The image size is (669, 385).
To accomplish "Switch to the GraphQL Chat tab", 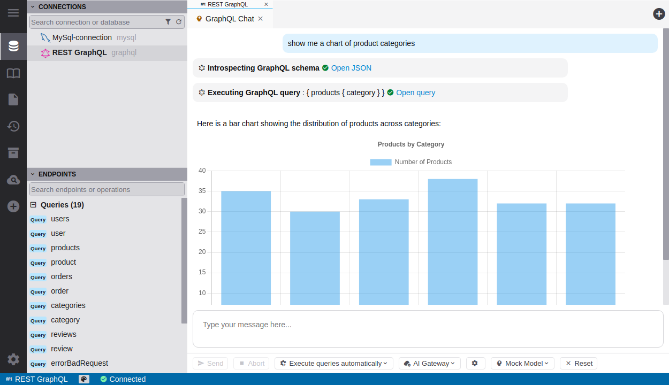I will click(x=229, y=19).
